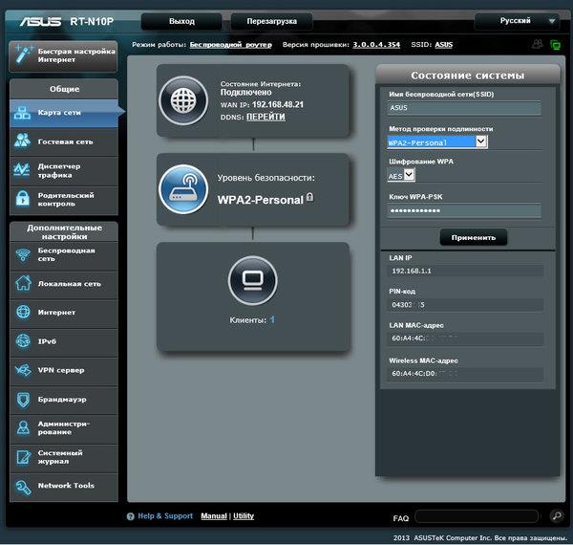
Task: Click the guest users status icon top right
Action: [x=537, y=44]
